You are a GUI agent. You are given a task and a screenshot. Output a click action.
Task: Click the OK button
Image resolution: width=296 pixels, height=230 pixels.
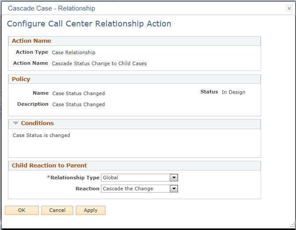[x=22, y=210]
